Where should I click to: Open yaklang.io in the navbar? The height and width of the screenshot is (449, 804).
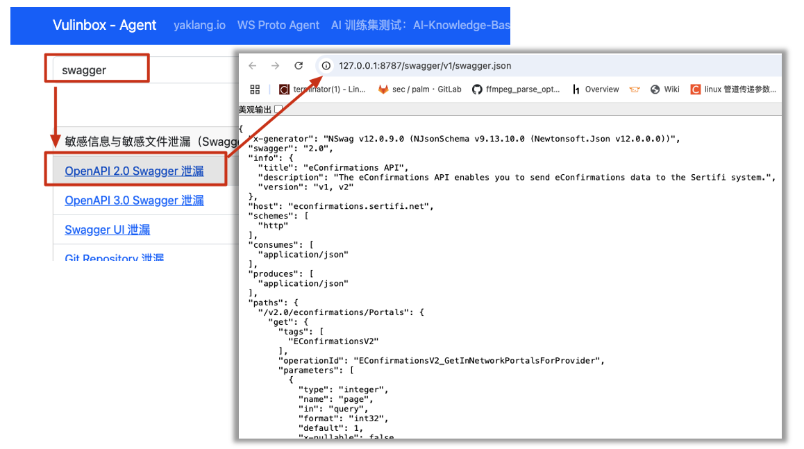tap(199, 25)
